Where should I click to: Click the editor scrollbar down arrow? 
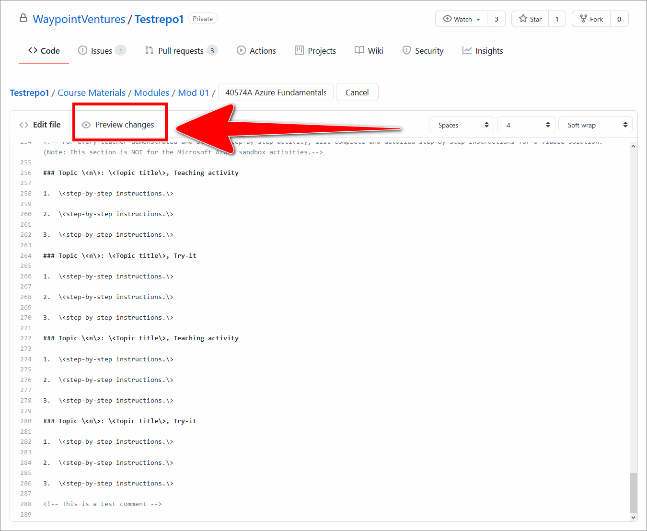click(x=633, y=517)
